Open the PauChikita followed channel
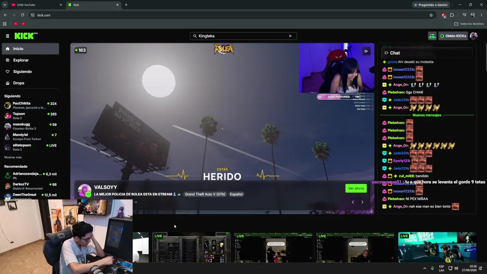 point(30,105)
